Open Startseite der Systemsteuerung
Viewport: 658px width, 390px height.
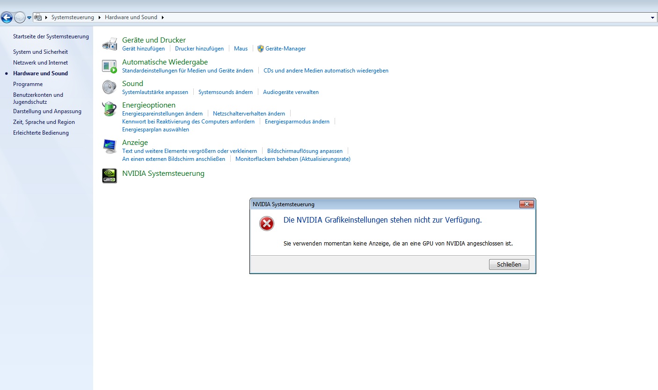point(51,36)
